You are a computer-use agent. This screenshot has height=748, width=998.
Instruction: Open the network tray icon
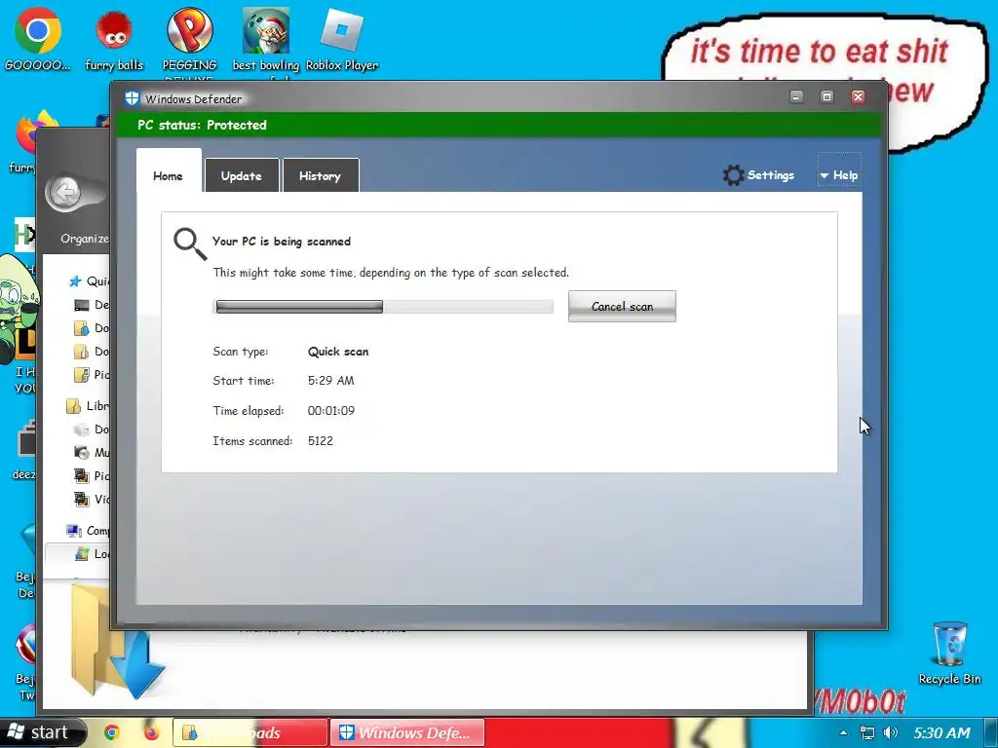click(x=866, y=732)
